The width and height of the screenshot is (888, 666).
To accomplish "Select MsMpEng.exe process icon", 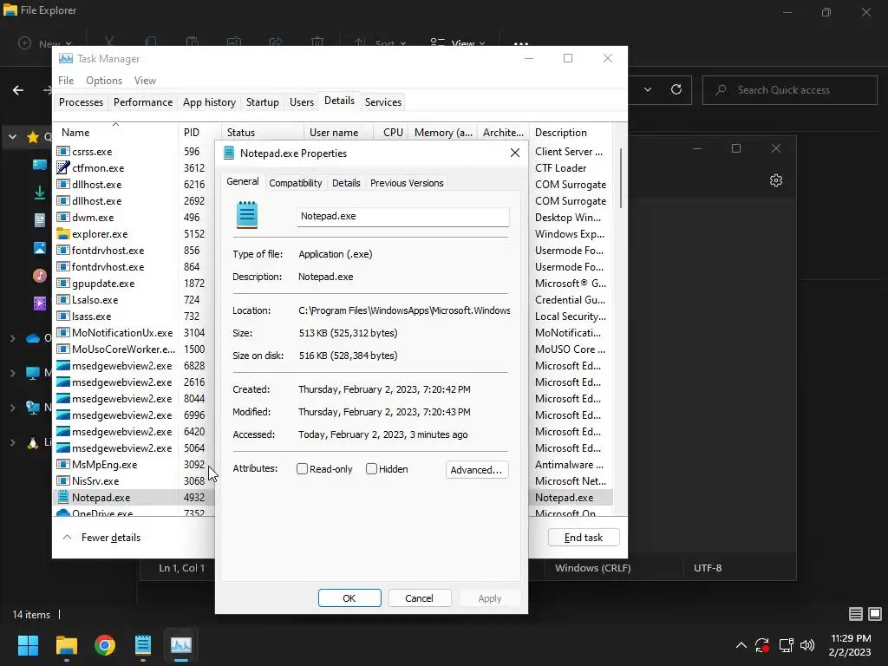I will [x=62, y=465].
